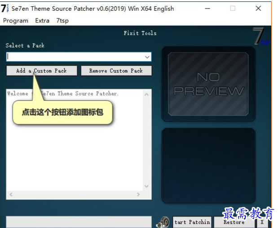Click the Restore button
Screen dimensions: 278x228
click(x=234, y=222)
